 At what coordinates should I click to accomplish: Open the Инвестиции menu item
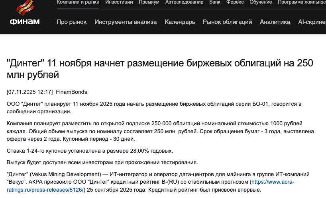(x=119, y=2)
